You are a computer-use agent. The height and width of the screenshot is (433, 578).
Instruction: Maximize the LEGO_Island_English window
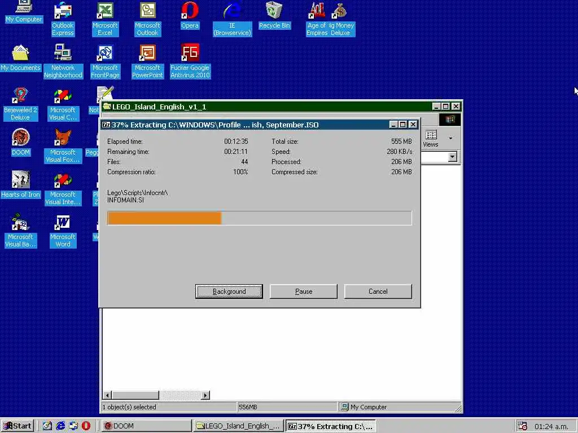click(446, 107)
